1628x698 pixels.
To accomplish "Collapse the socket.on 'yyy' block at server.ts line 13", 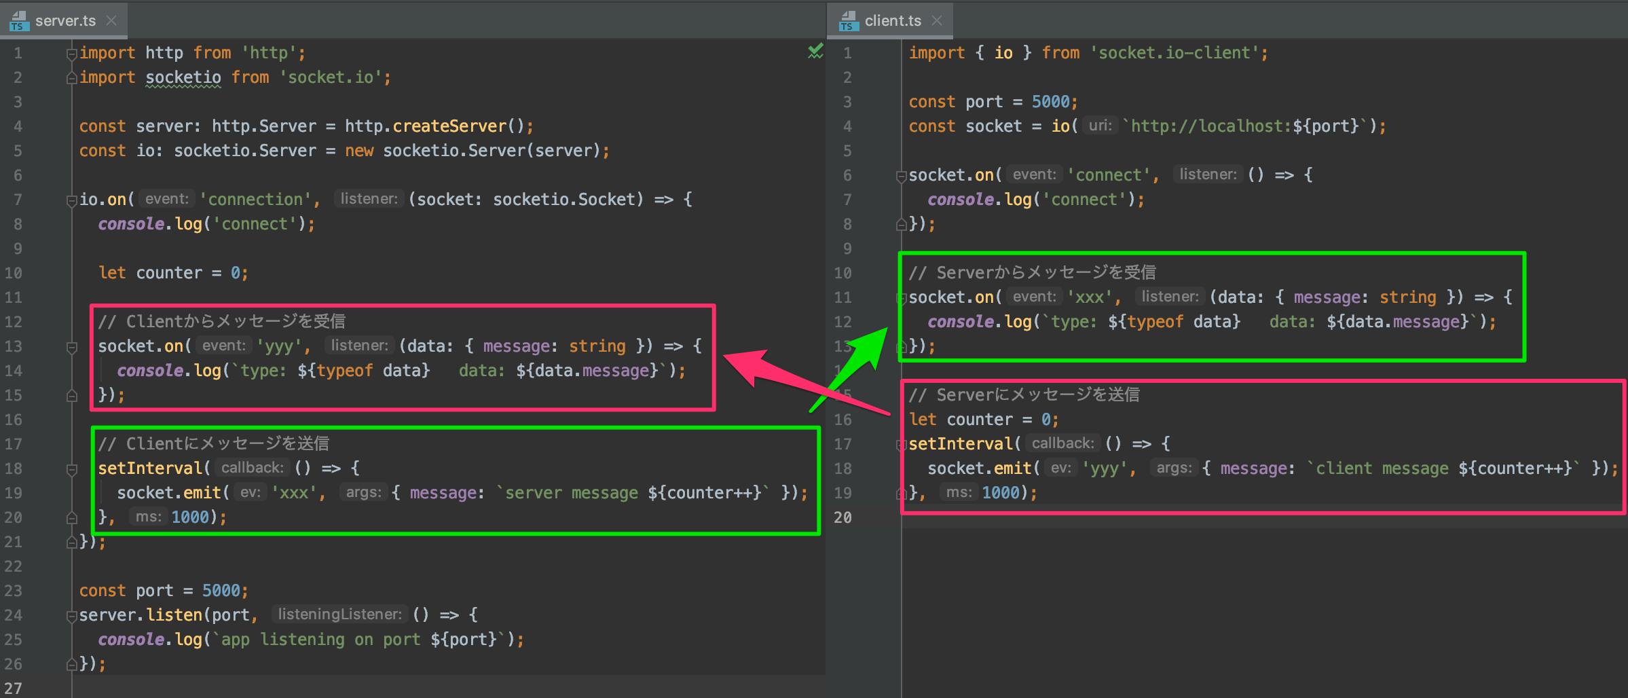I will (71, 347).
